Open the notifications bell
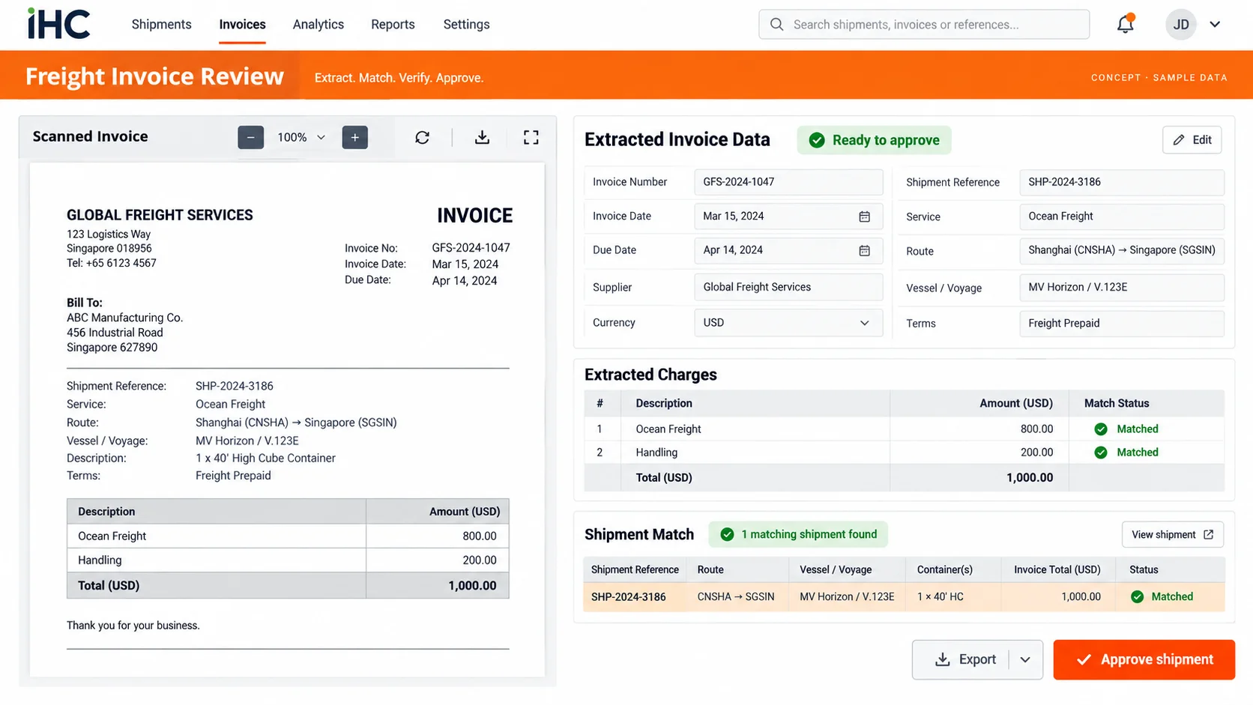1253x705 pixels. (x=1126, y=24)
